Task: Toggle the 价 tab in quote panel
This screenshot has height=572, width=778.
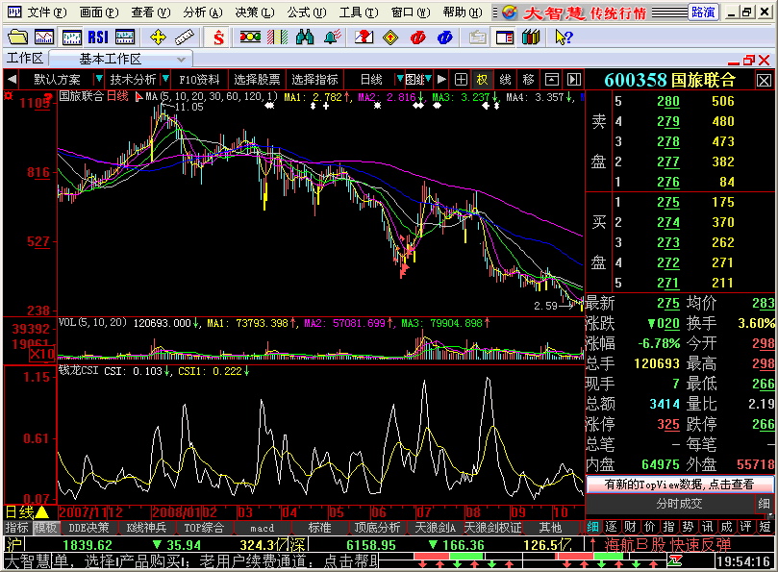Action: (649, 527)
